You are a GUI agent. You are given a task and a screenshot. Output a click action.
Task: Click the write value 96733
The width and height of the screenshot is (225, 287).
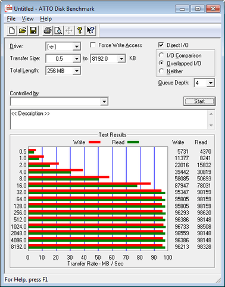[182, 226]
